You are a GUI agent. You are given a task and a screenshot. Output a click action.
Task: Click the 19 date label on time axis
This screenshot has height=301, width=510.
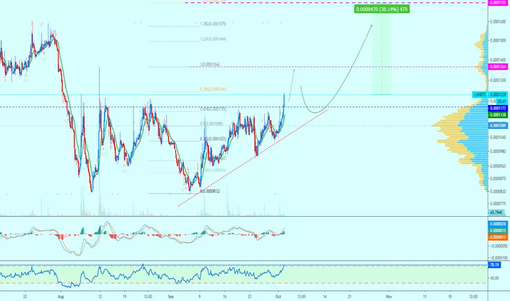click(x=125, y=297)
